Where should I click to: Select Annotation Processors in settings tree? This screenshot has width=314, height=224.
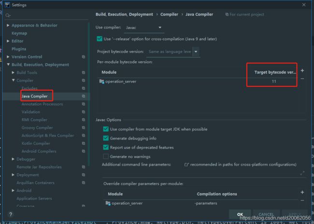[x=42, y=104]
